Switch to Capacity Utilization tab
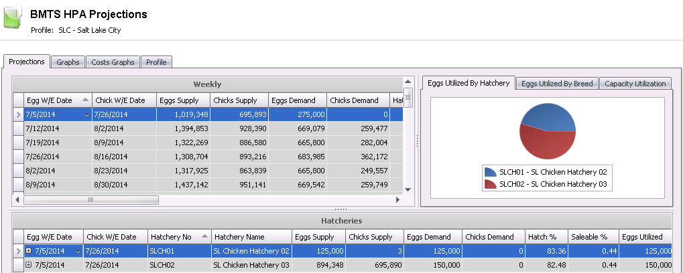Screen dimensions: 683x273 click(x=635, y=84)
